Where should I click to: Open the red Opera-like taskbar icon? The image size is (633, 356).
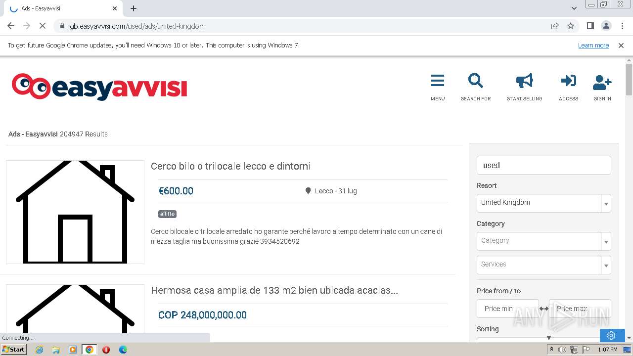pos(106,350)
